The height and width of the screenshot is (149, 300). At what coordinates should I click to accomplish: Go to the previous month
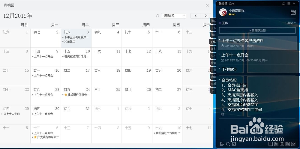coord(196,16)
